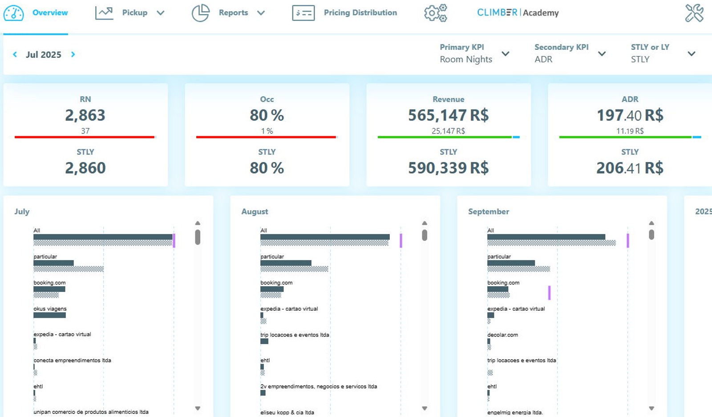Click the September chart scroll down arrow
The width and height of the screenshot is (712, 417).
click(x=651, y=408)
